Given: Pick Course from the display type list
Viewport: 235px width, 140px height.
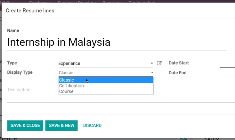Looking at the screenshot, I should click(x=106, y=91).
